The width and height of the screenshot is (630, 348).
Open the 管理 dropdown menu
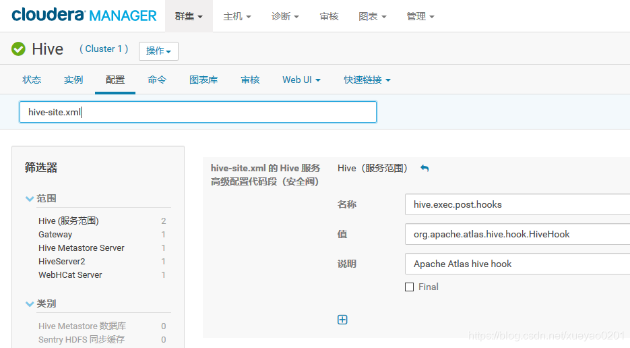tap(420, 16)
